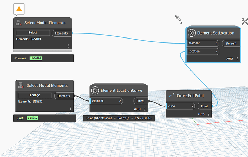Expand chevron on LocationCurve element port
The width and height of the screenshot is (248, 157).
(x=120, y=101)
